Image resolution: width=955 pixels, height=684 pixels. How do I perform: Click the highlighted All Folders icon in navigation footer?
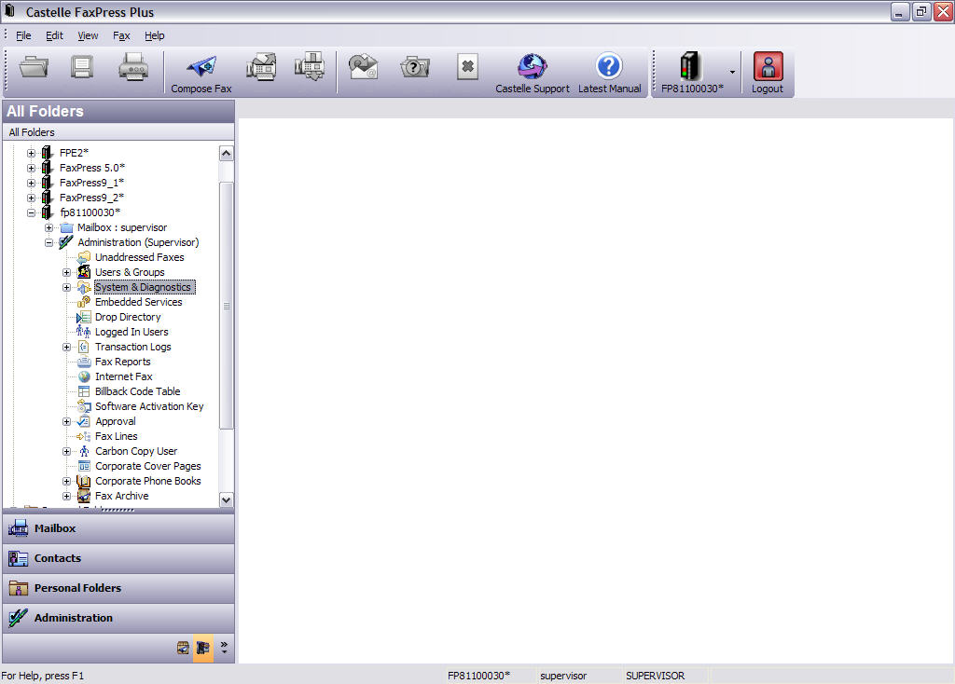click(x=202, y=648)
